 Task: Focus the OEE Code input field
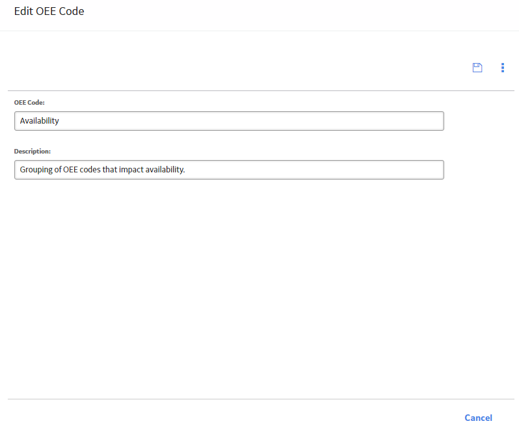(x=229, y=121)
